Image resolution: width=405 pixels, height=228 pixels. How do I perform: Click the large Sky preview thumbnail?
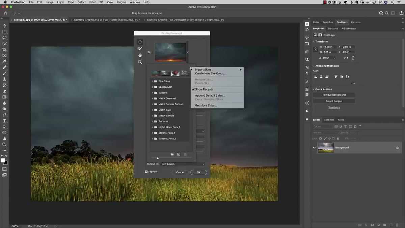pos(170,52)
